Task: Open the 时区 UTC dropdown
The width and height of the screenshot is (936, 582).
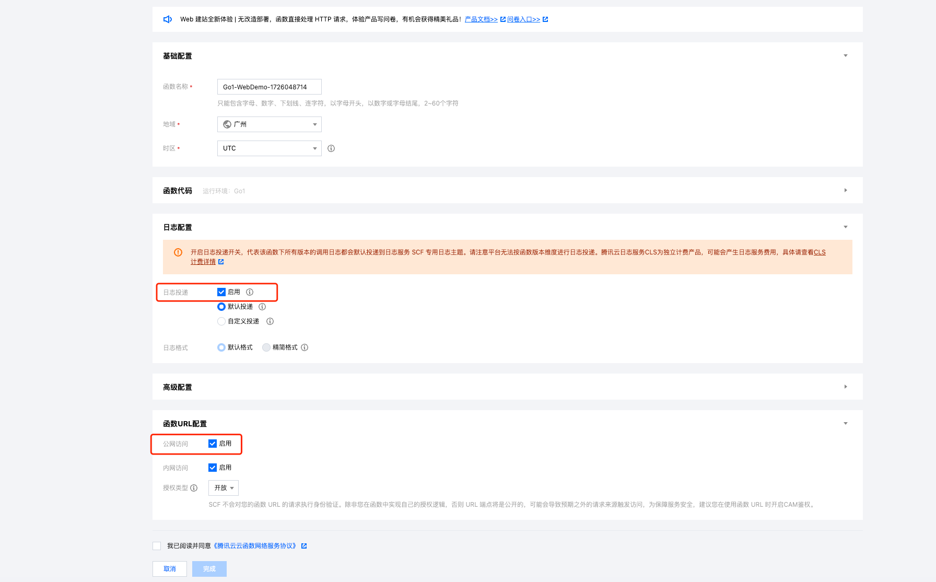Action: pyautogui.click(x=270, y=148)
